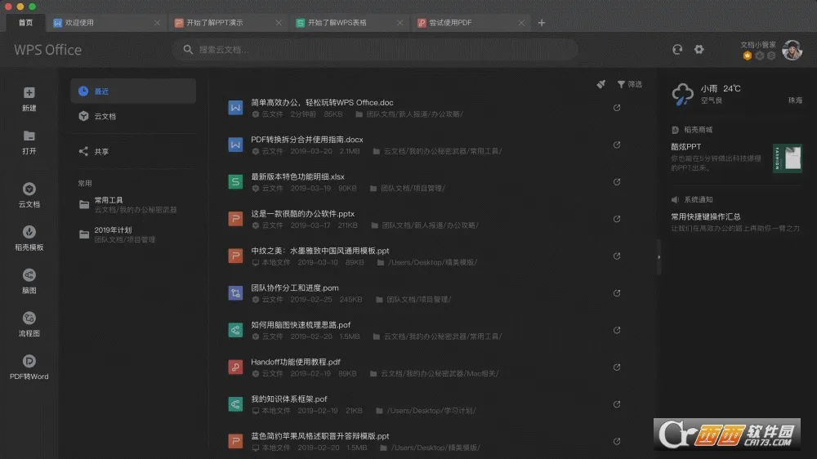The width and height of the screenshot is (817, 459).
Task: Share icon for PDF转换拆分合并使用指南.docx row
Action: click(x=617, y=145)
